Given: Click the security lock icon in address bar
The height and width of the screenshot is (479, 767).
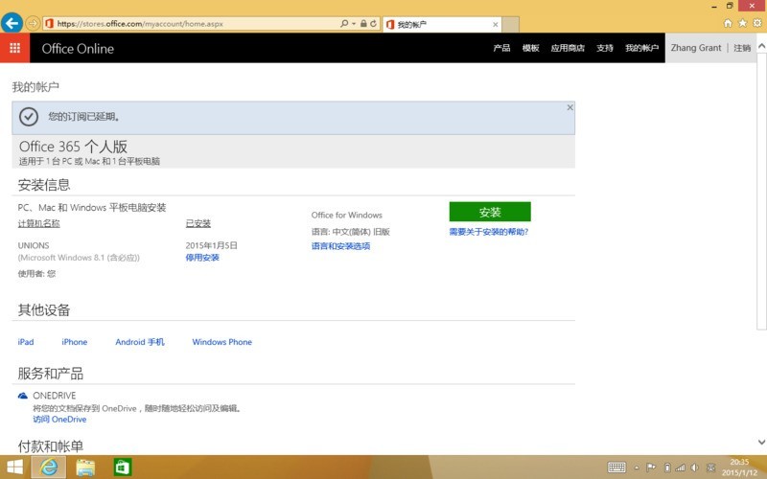Looking at the screenshot, I should pyautogui.click(x=363, y=23).
